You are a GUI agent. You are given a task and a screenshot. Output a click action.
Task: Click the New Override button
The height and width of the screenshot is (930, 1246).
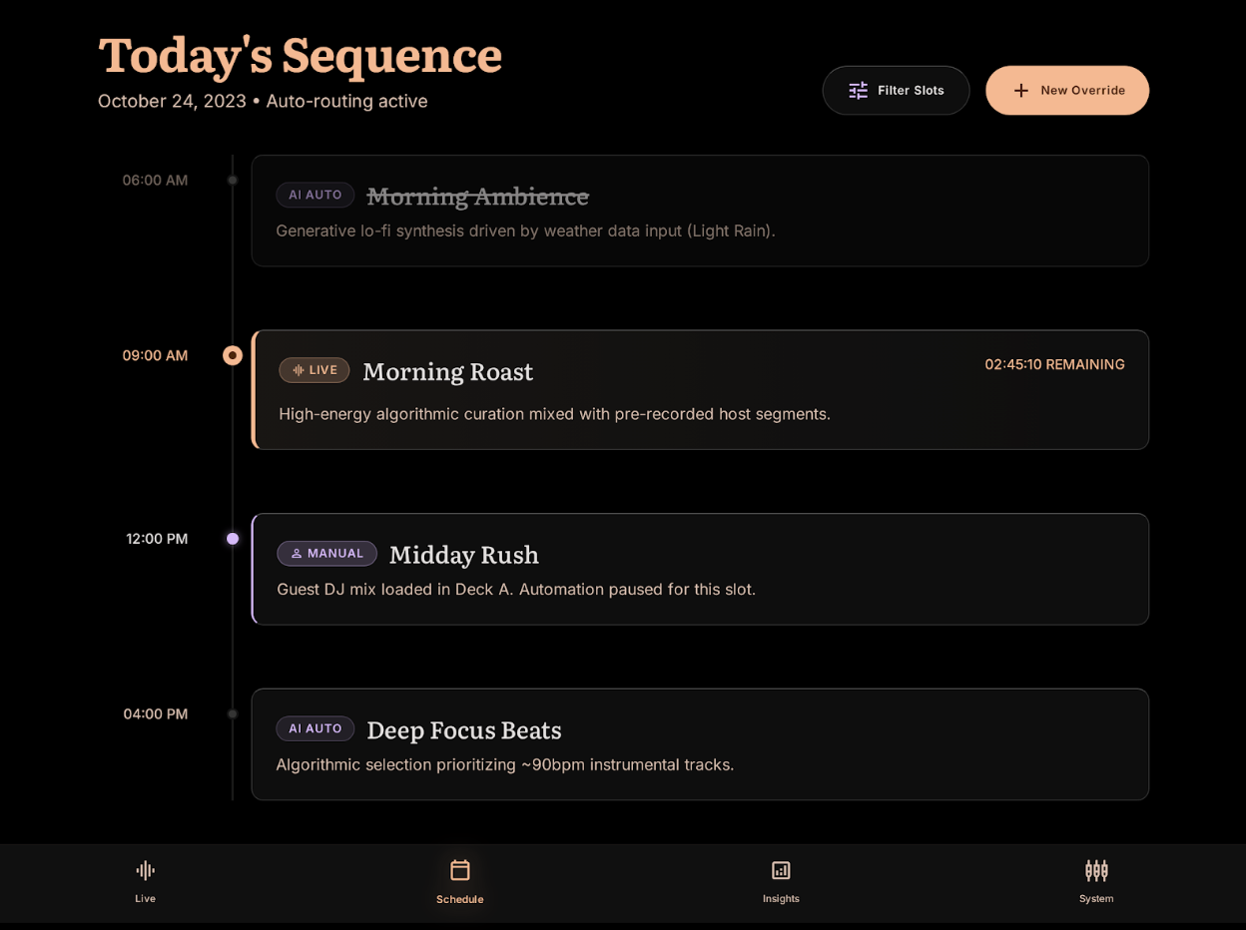1067,91
